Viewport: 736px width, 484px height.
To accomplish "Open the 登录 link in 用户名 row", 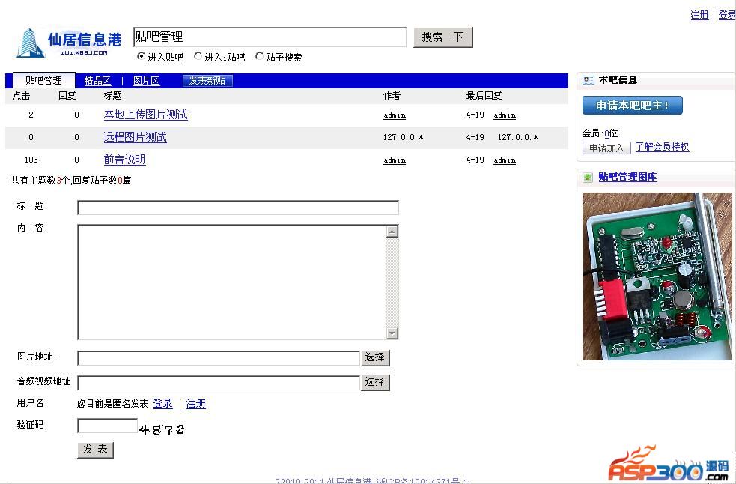I will (x=163, y=404).
